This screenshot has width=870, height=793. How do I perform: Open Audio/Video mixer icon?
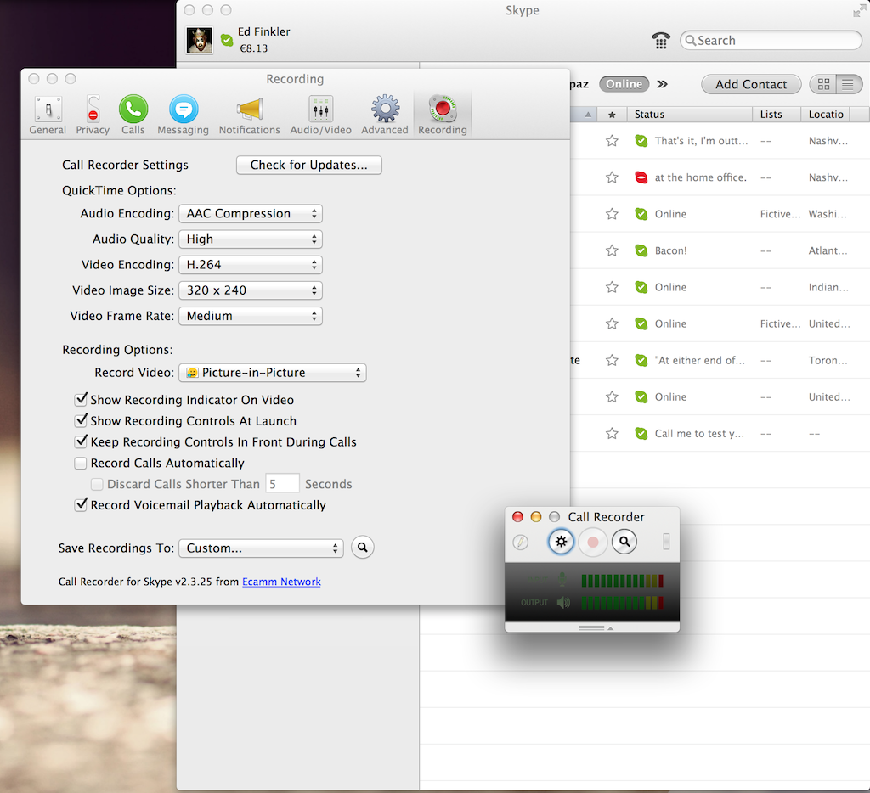pyautogui.click(x=320, y=109)
